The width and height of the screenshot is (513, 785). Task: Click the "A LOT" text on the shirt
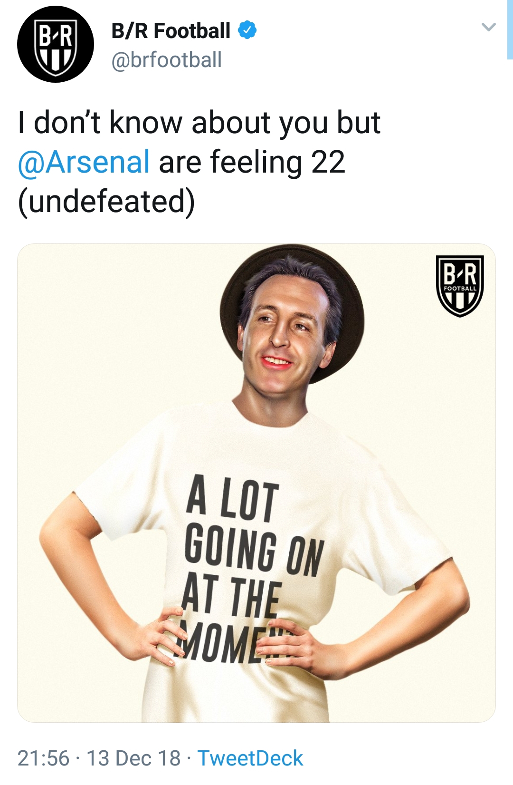click(x=232, y=498)
